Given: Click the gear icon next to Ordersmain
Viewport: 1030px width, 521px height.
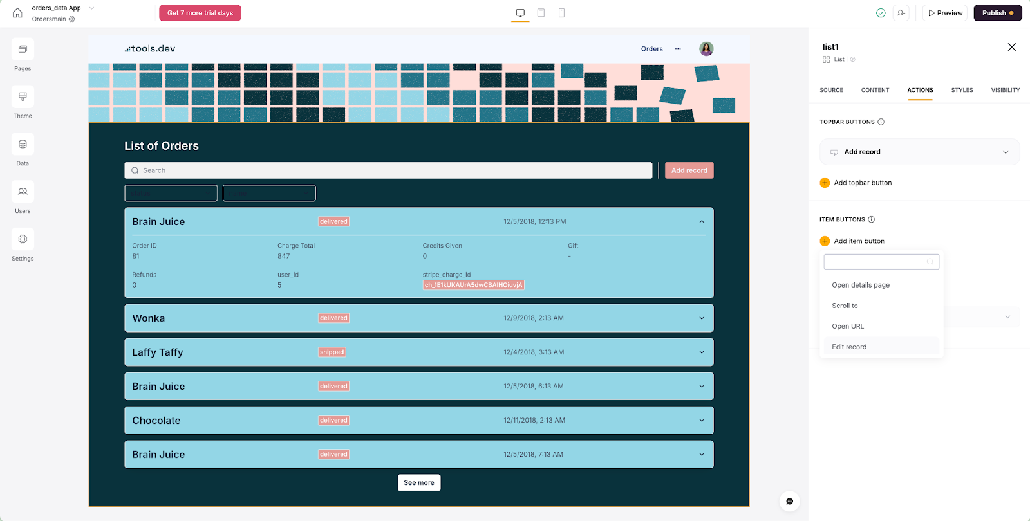Looking at the screenshot, I should pyautogui.click(x=72, y=19).
